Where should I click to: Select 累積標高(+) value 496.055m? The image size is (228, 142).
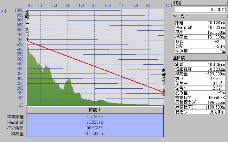click(x=216, y=102)
